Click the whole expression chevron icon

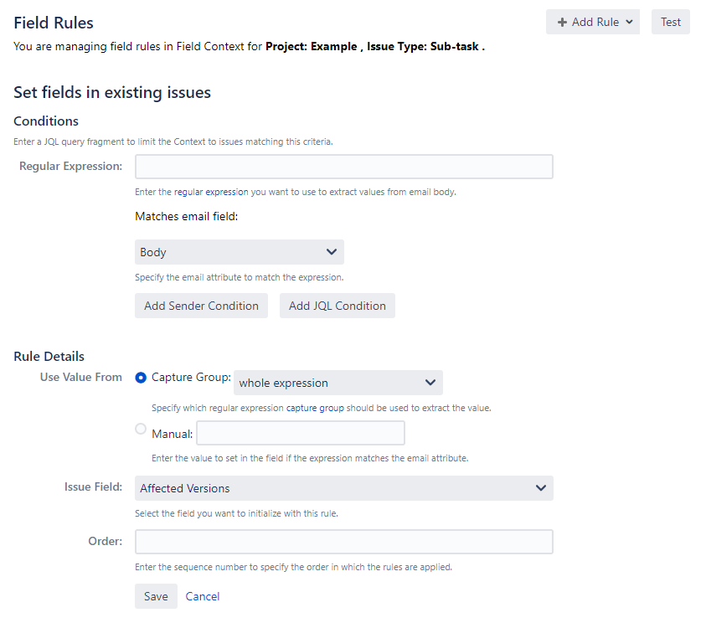430,382
